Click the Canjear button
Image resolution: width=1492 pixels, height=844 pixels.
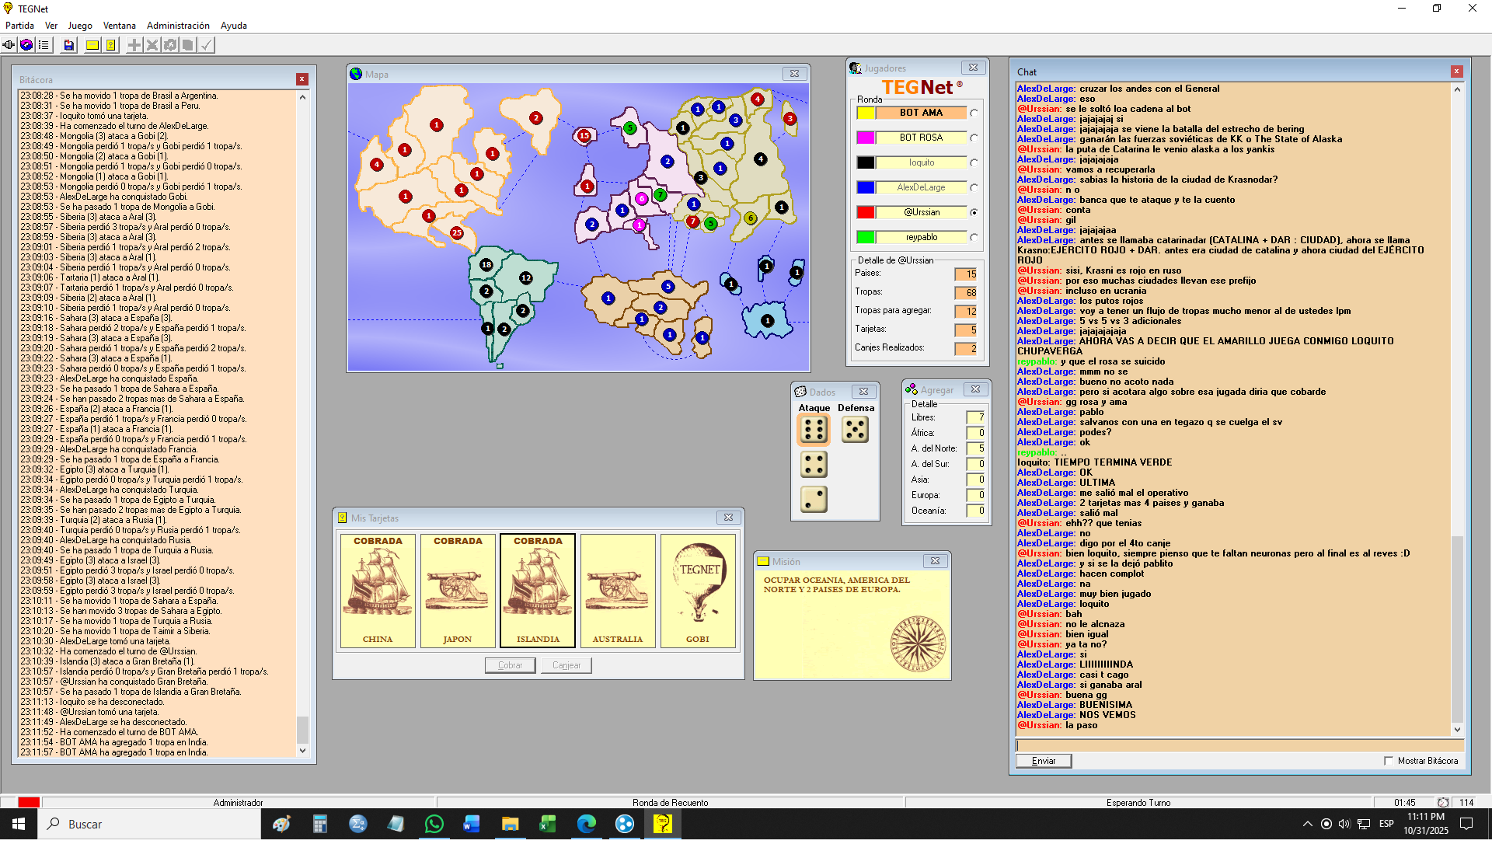click(566, 666)
